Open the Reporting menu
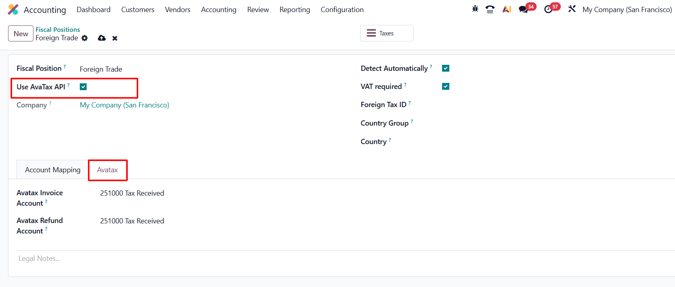The height and width of the screenshot is (287, 675). (x=295, y=10)
